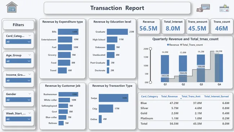Click the bottom handle of the chart axis slider

click(x=150, y=82)
